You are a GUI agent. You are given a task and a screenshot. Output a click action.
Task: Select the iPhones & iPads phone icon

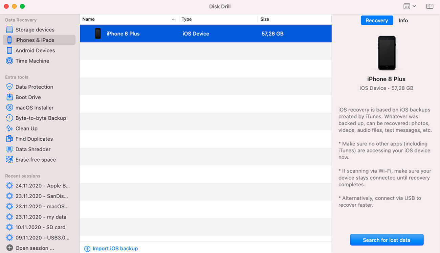(9, 40)
